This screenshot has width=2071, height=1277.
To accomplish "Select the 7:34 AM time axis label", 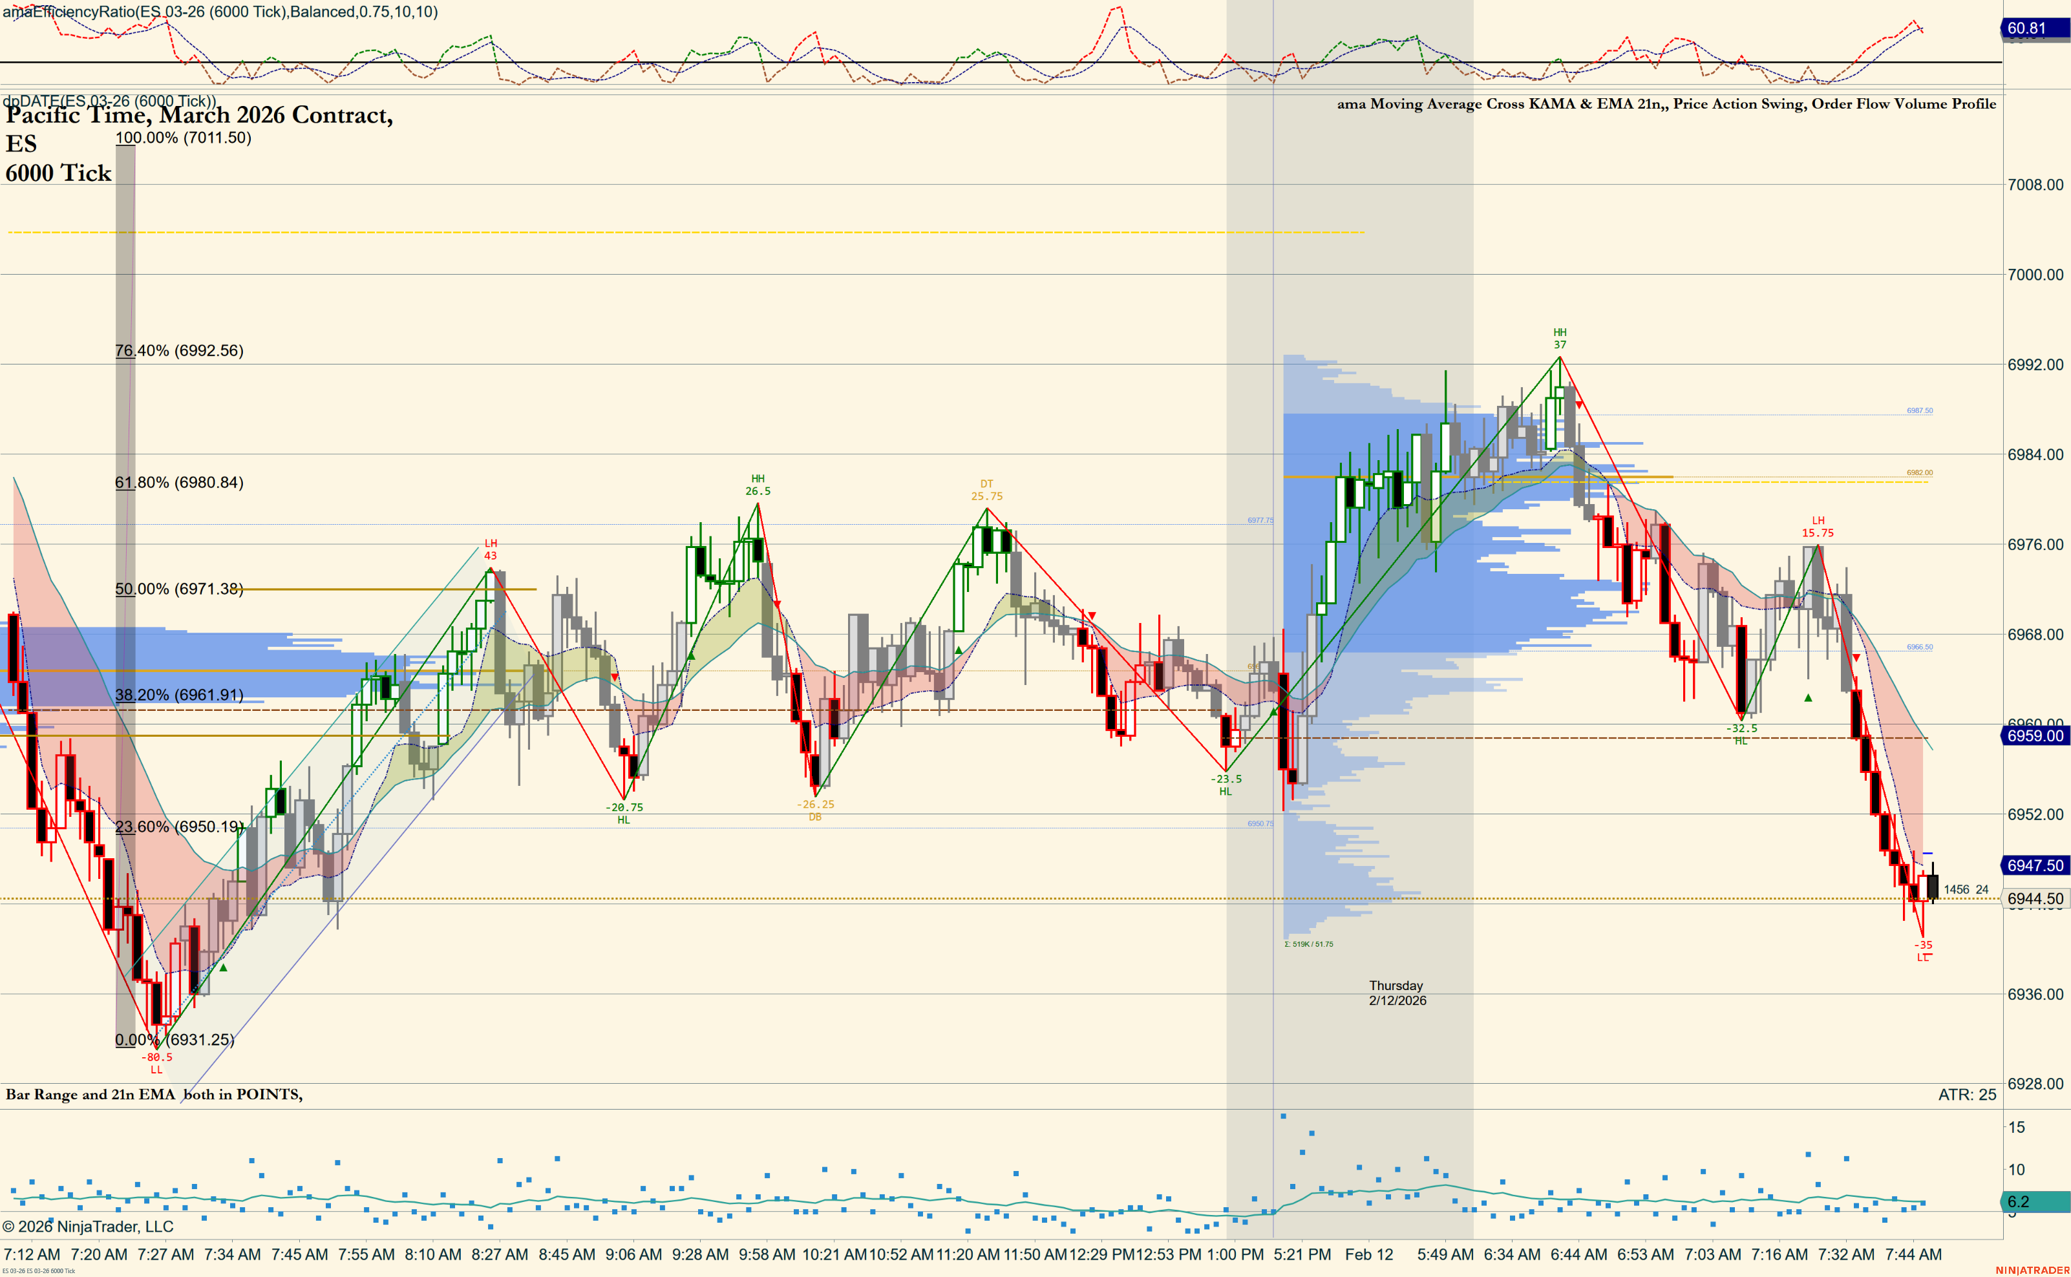I will click(232, 1255).
